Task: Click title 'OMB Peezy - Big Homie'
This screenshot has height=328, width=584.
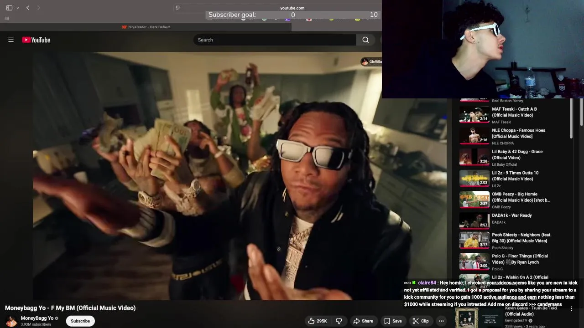Action: tap(521, 197)
